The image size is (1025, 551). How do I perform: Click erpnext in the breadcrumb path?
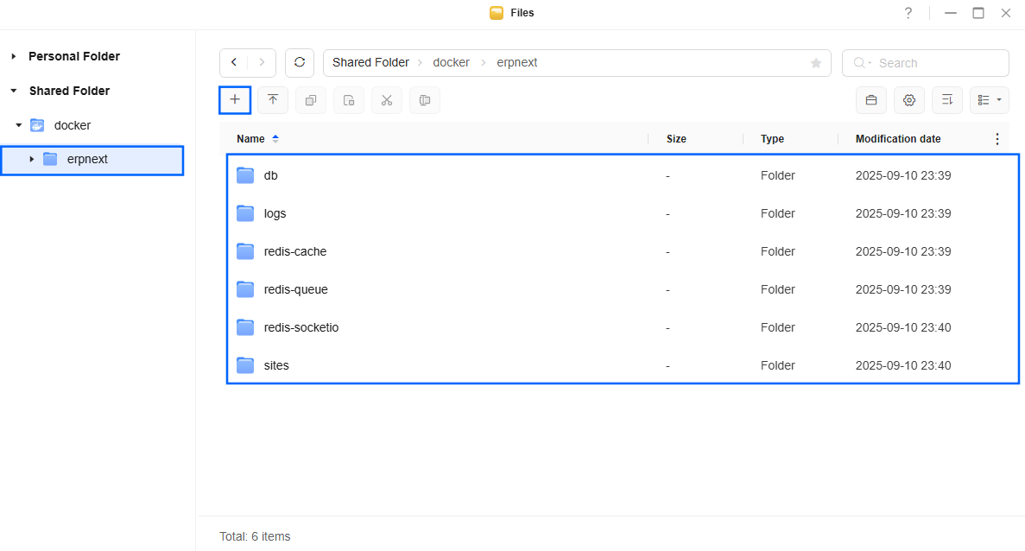(x=517, y=63)
